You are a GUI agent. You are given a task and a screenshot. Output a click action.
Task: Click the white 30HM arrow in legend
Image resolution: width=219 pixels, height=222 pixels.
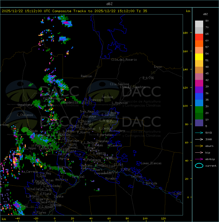tap(199, 139)
